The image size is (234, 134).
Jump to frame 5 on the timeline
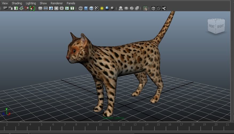(42, 124)
